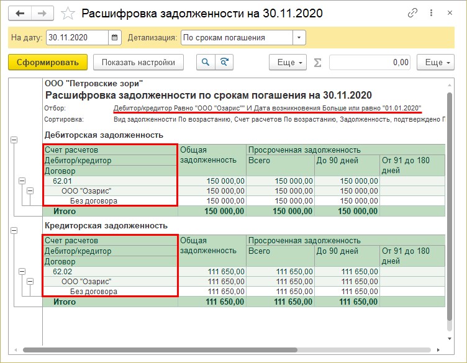Click the date field 30.11.2020
Viewport: 467px width, 363px height.
77,37
